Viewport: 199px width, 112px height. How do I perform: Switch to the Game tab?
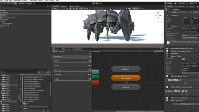(64, 6)
